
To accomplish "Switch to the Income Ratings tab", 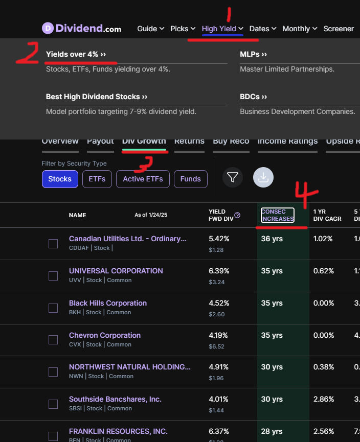I will click(x=287, y=142).
